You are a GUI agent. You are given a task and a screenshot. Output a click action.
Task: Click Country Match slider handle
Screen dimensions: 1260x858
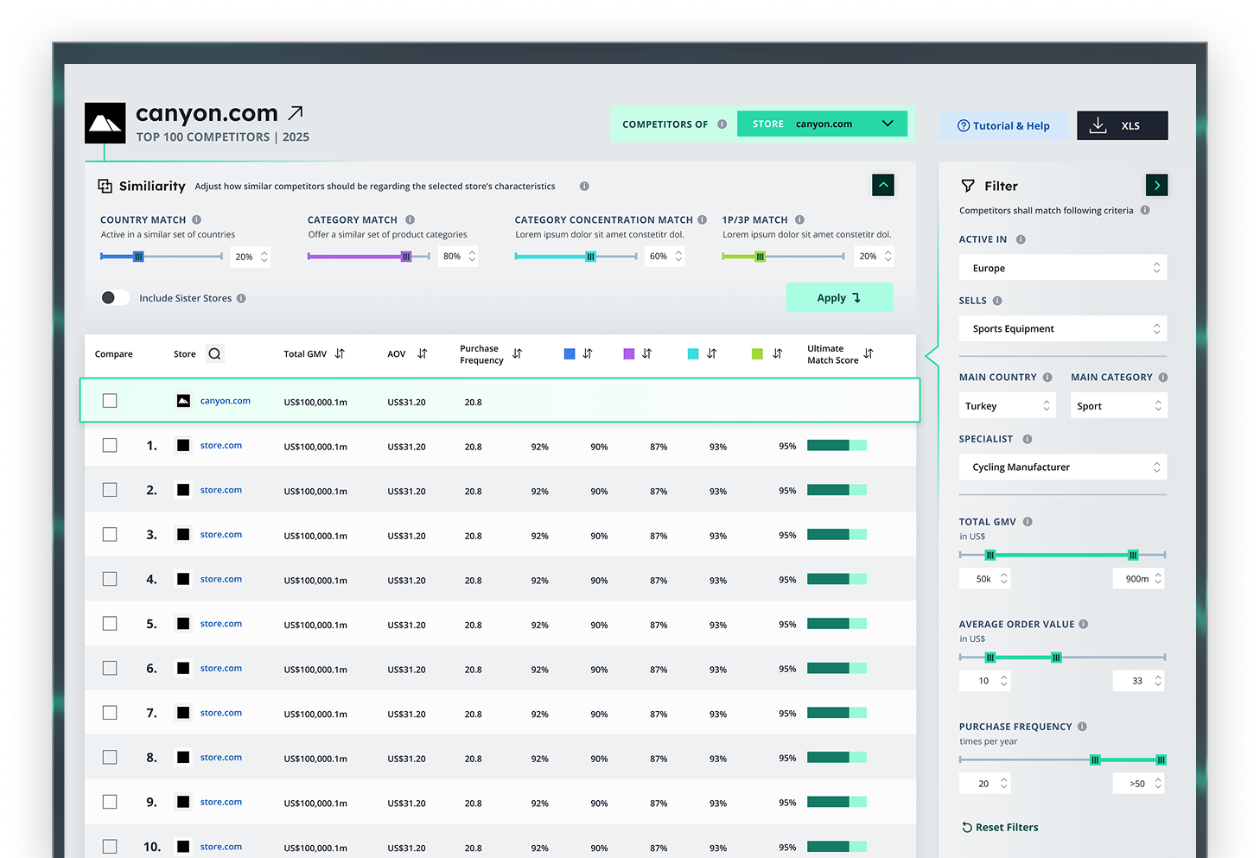point(138,257)
